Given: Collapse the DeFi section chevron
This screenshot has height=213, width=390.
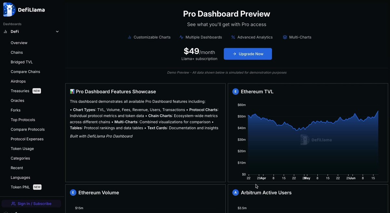Looking at the screenshot, I should pos(57,31).
